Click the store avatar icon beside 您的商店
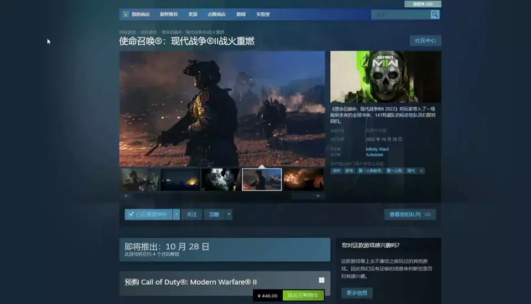 coord(126,14)
